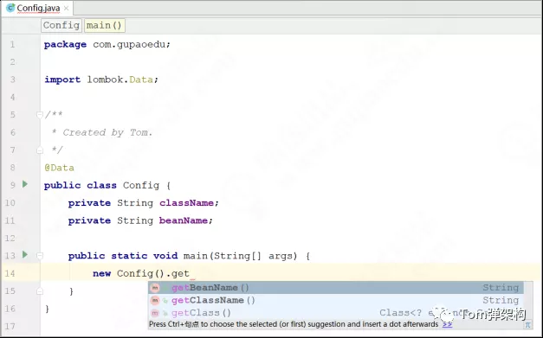Collapse the main method fold at line 13
The height and width of the screenshot is (338, 543).
pyautogui.click(x=40, y=256)
